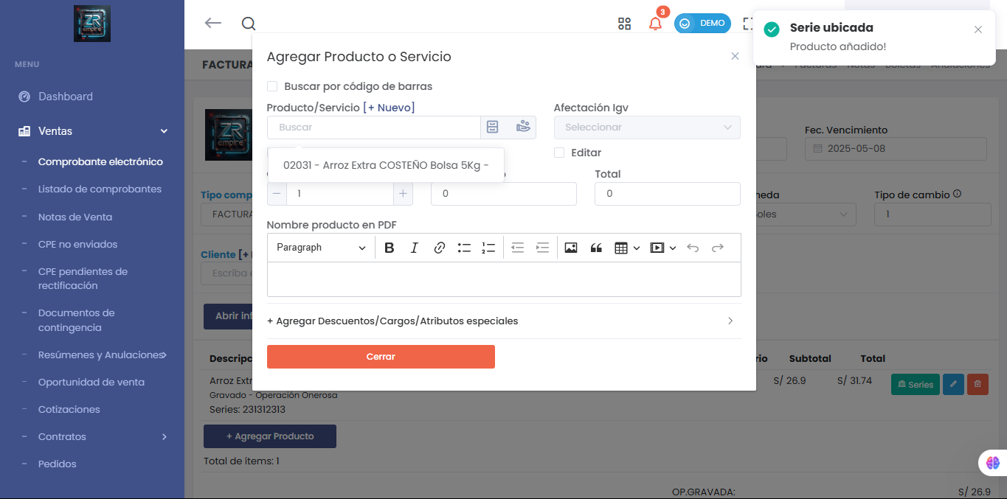
Task: Click the red delete item icon
Action: 977,384
